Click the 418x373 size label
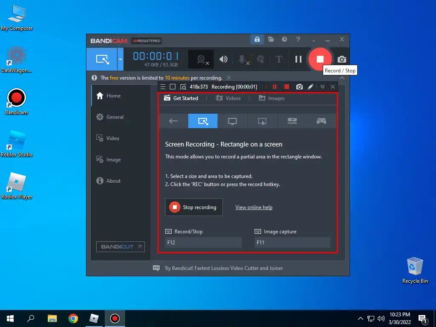The width and height of the screenshot is (436, 327). pos(198,87)
